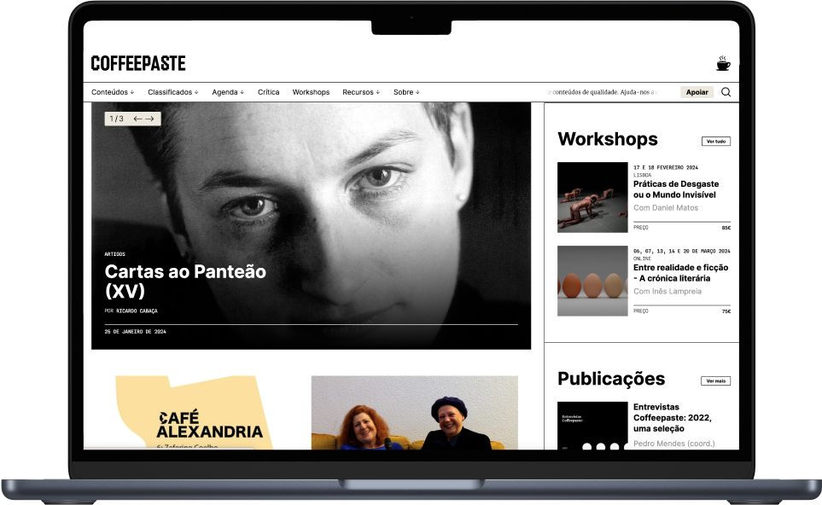Expand the Recursos dropdown menu
The image size is (822, 505).
click(361, 92)
